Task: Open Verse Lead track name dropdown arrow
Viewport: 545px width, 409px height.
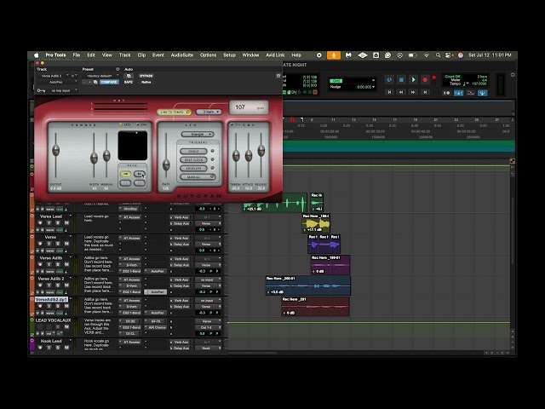Action: point(70,216)
